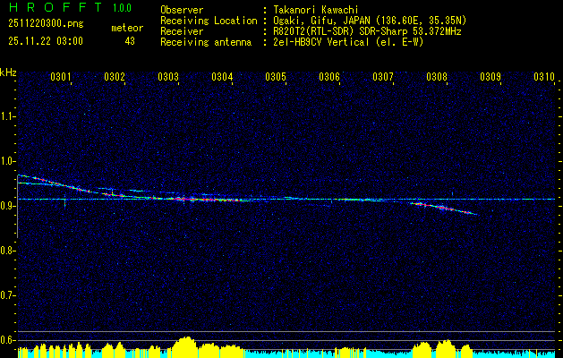Screen dimensions: 563x358
Task: Click the 0306 time axis marker
Action: coord(329,76)
